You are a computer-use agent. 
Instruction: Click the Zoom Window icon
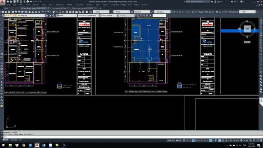[60, 12]
